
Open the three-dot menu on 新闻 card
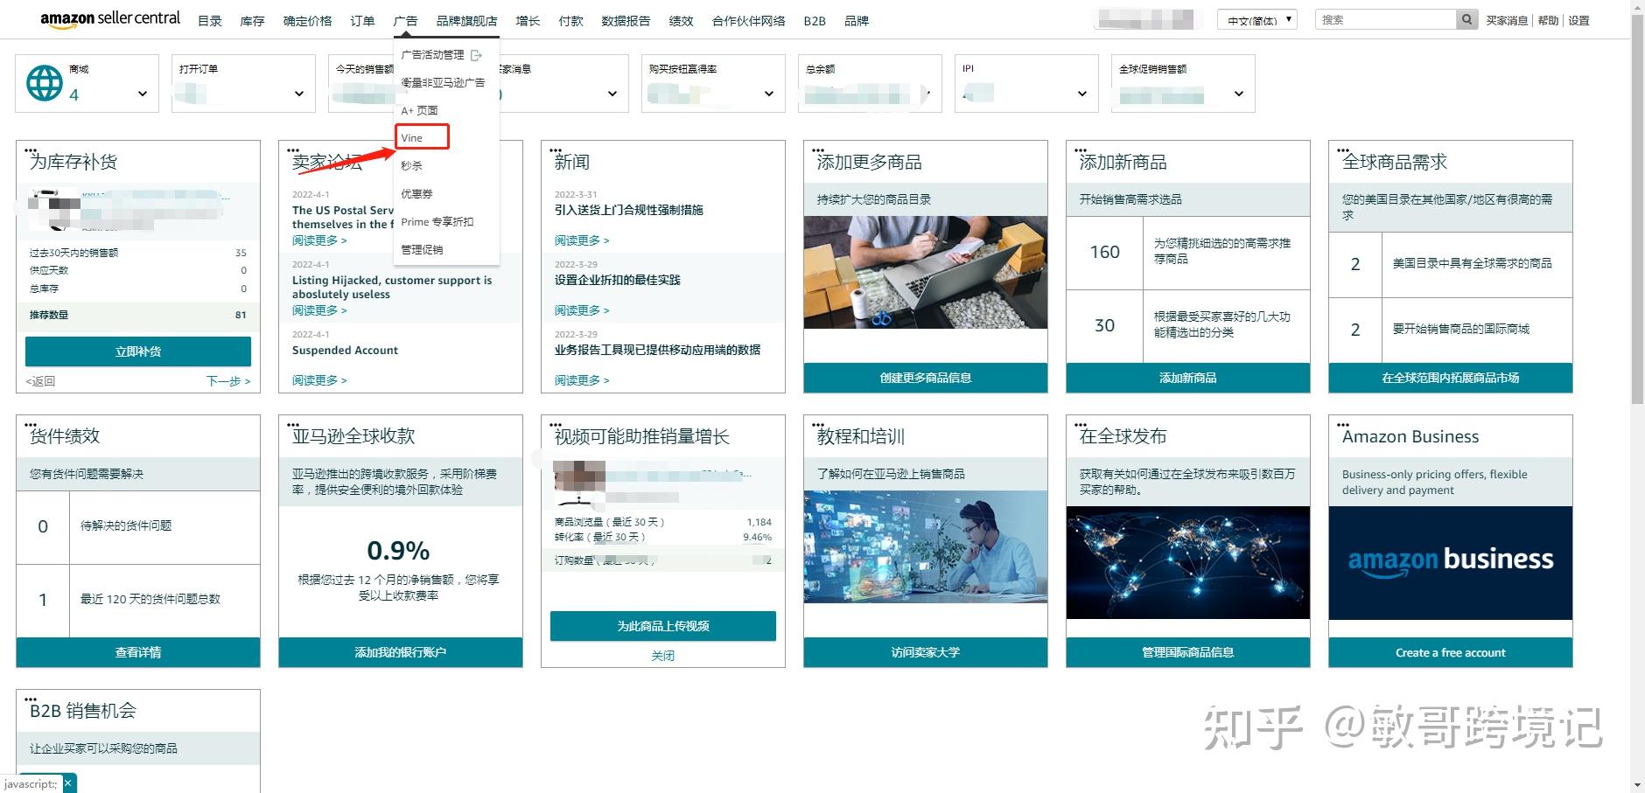[556, 150]
